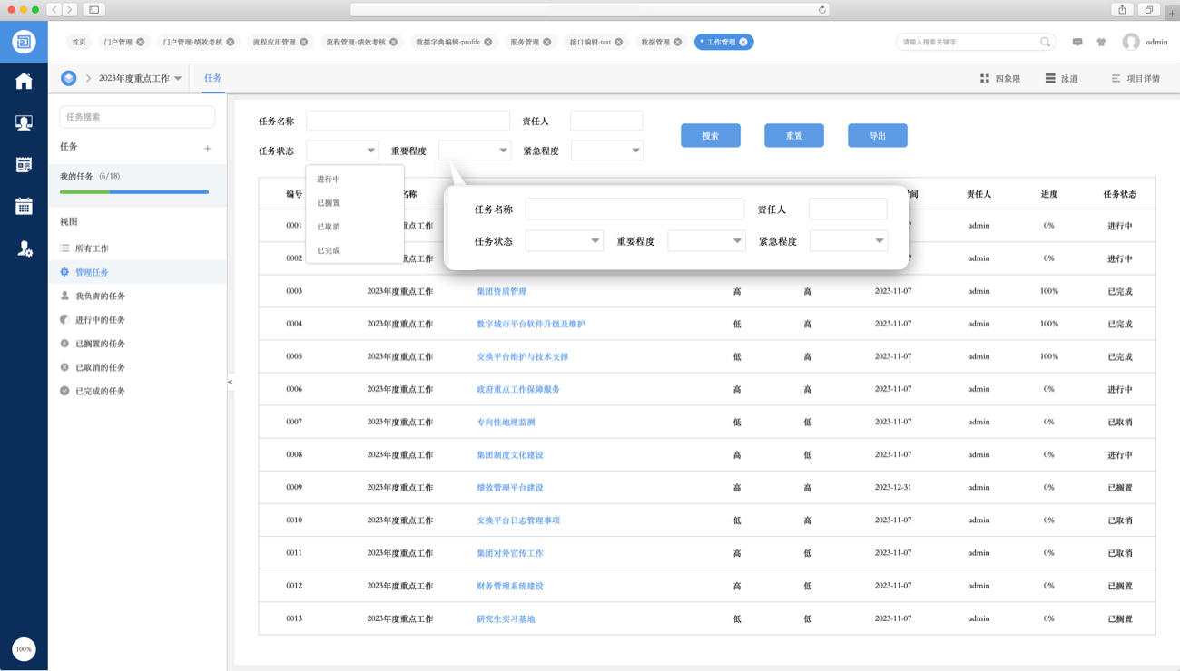The width and height of the screenshot is (1180, 671).
Task: Expand the 2023年度重点工作 project dropdown
Action: coord(178,79)
